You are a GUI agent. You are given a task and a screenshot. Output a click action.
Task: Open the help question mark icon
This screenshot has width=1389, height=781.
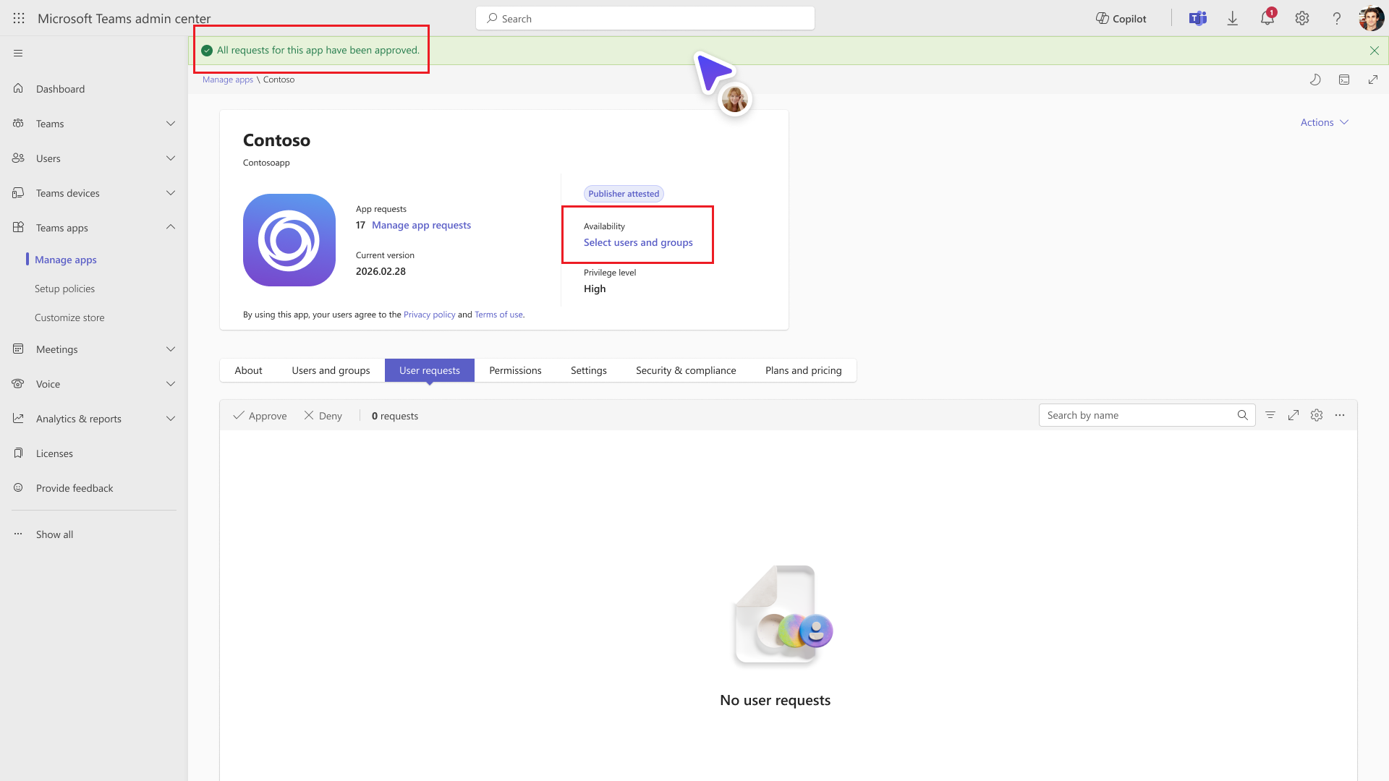[x=1337, y=19]
